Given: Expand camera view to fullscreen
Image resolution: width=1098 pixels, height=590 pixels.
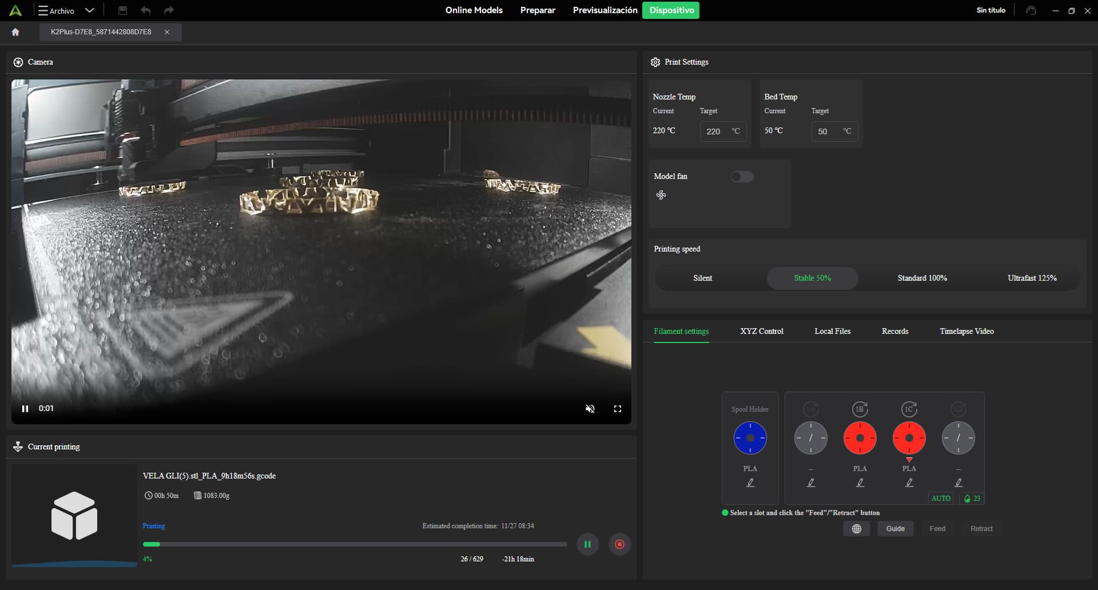Looking at the screenshot, I should point(618,409).
